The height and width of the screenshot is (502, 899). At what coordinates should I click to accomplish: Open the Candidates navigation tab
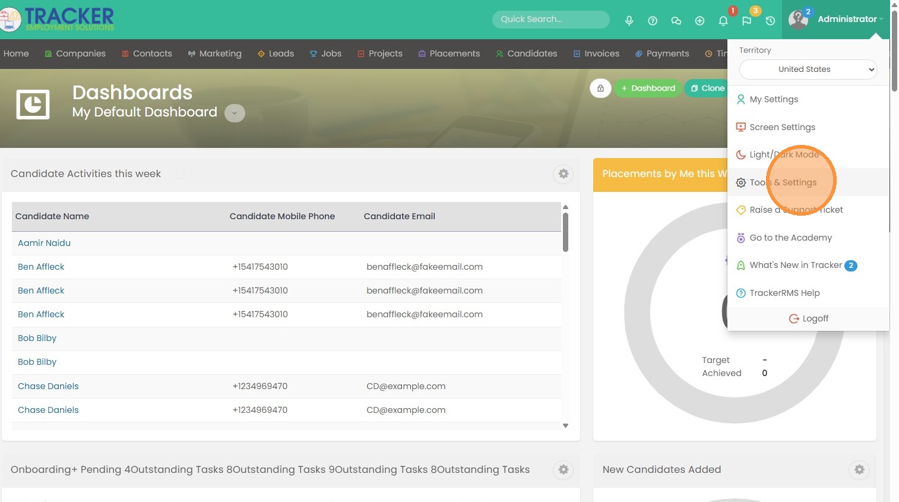coord(531,53)
